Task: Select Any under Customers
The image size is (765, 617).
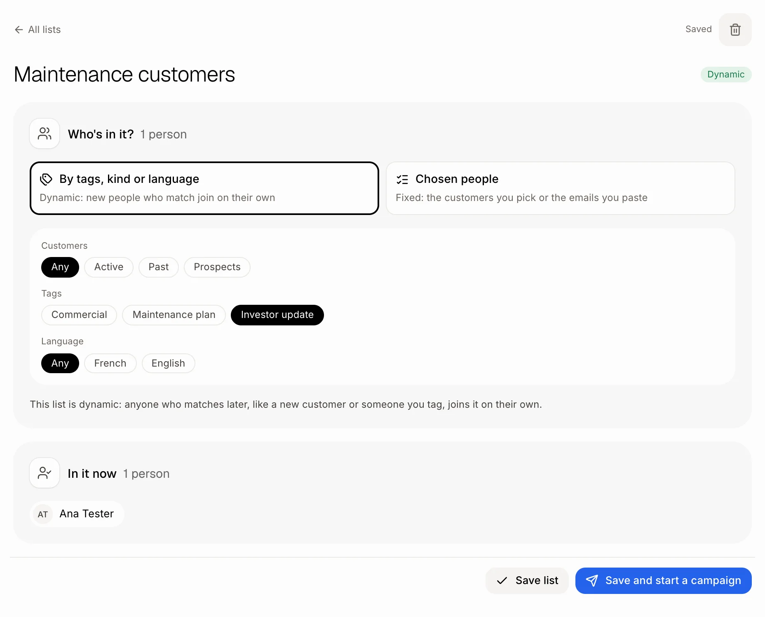Action: (60, 267)
